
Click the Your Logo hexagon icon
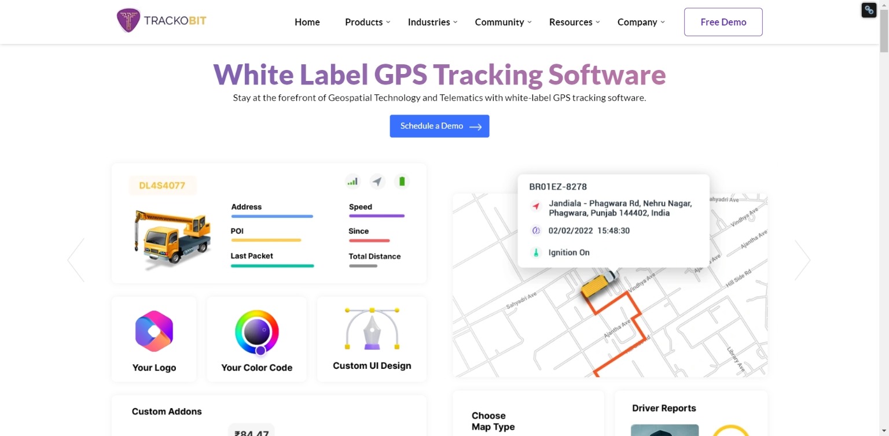point(154,331)
